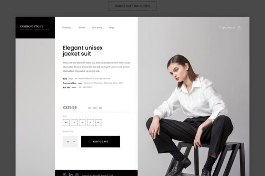This screenshot has height=176, width=265.
Task: Click the Instagram icon in footer
Action: (x=77, y=175)
